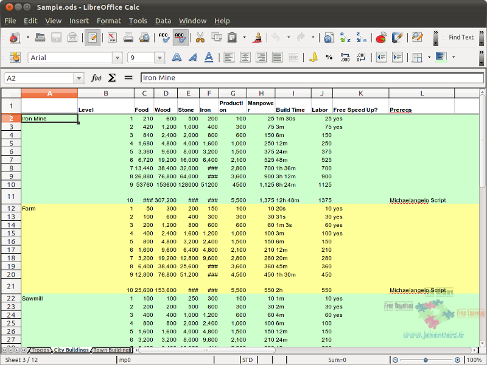The height and width of the screenshot is (365, 487).
Task: Click the Export as PDF icon
Action: pos(113,38)
